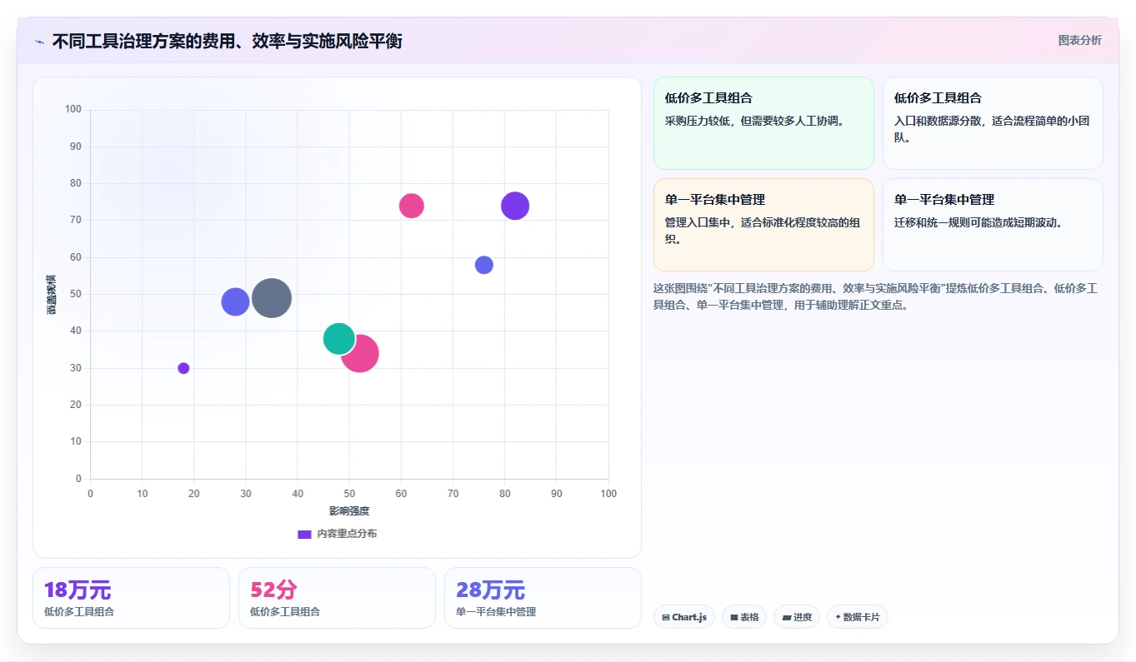The width and height of the screenshot is (1136, 662).
Task: Open the 18万元 stat card
Action: pos(131,598)
